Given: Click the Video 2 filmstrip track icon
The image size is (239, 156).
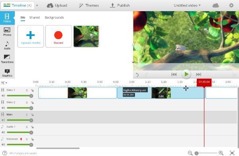Looking at the screenshot, I should [3, 102].
